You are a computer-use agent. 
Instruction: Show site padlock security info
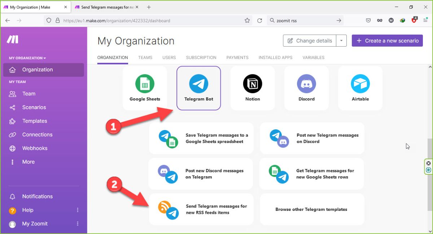click(x=57, y=21)
